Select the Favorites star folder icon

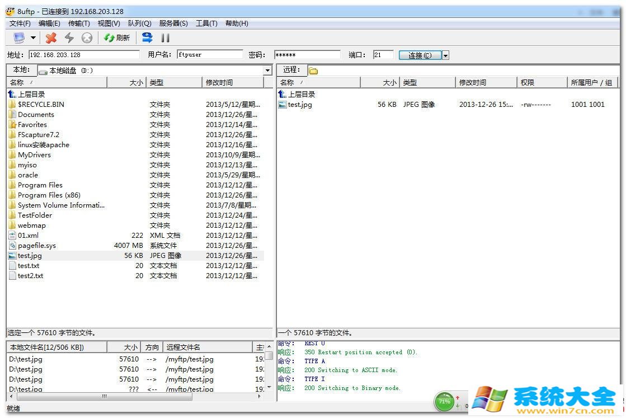click(x=12, y=125)
